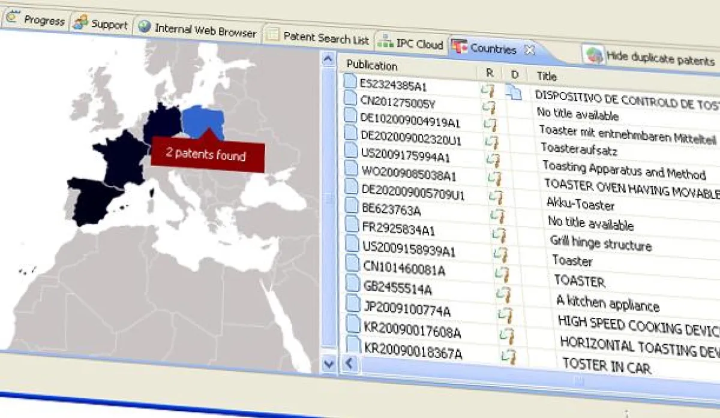Select Spain on the map

point(93,201)
